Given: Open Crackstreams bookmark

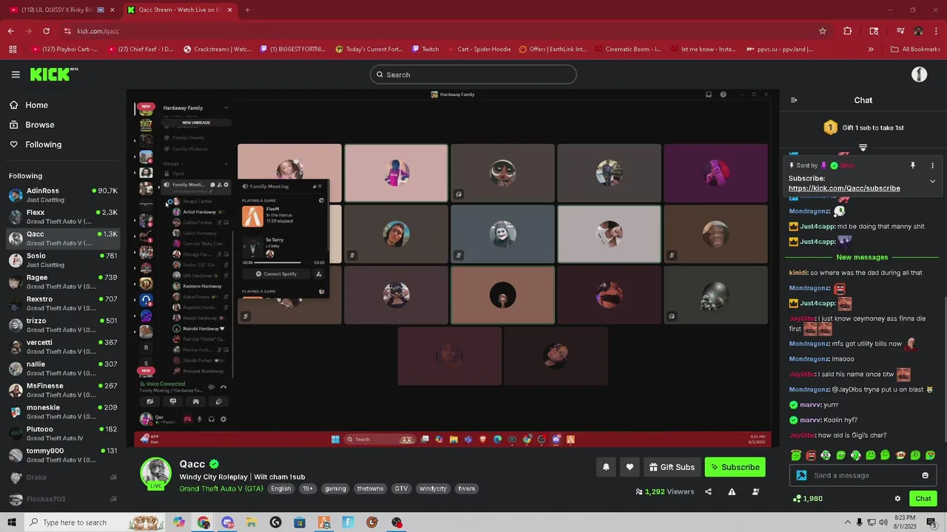Looking at the screenshot, I should [x=217, y=50].
